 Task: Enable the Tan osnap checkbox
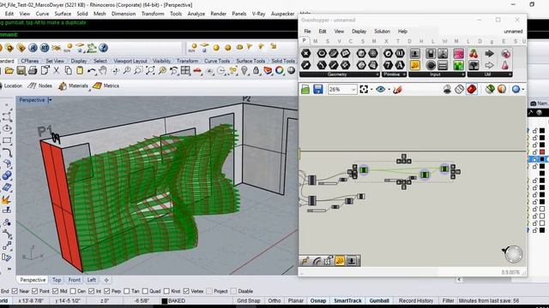click(x=126, y=291)
